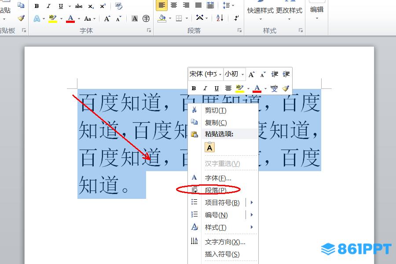396x264 pixels.
Task: Open the Line Spacing dropdown arrow
Action: (x=233, y=6)
